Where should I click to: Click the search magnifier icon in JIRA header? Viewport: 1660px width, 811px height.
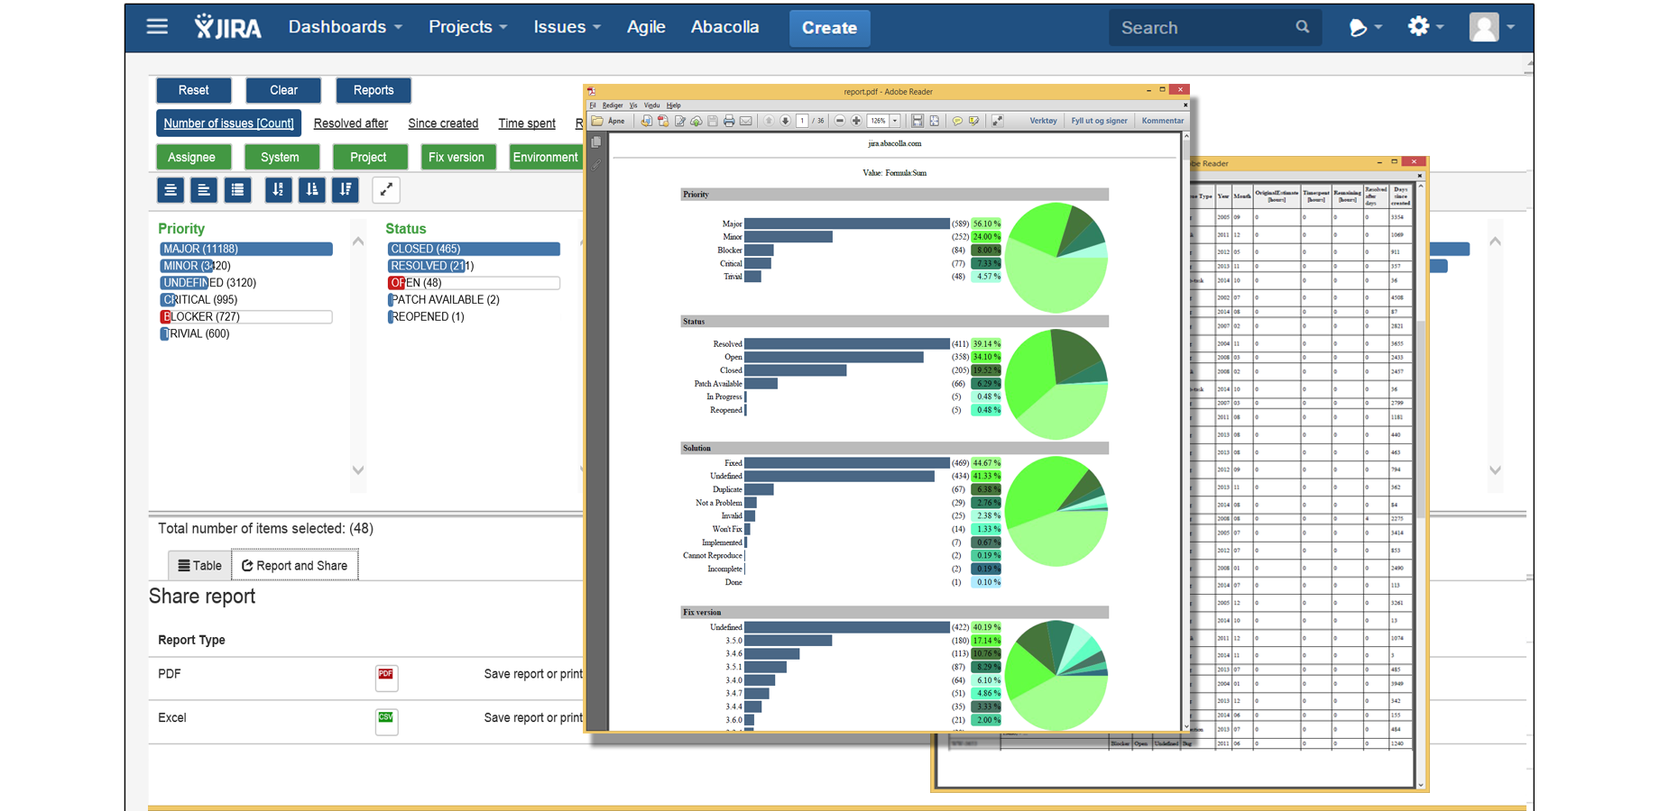pos(1302,27)
